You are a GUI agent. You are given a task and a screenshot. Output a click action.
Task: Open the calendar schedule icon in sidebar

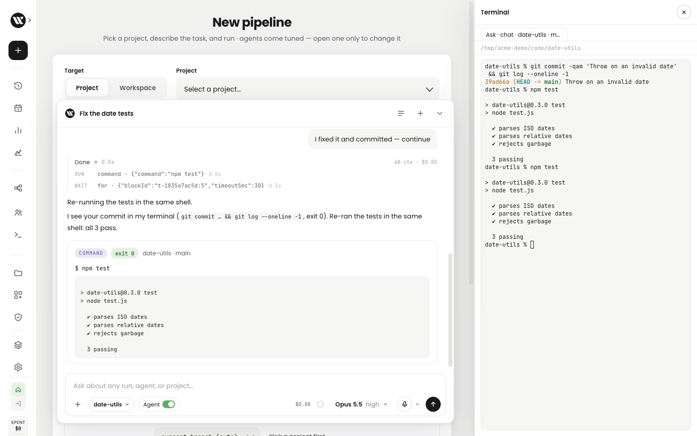click(x=18, y=108)
